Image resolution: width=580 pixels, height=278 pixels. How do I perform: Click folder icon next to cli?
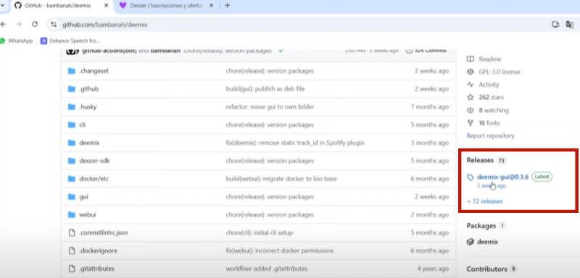tap(72, 125)
